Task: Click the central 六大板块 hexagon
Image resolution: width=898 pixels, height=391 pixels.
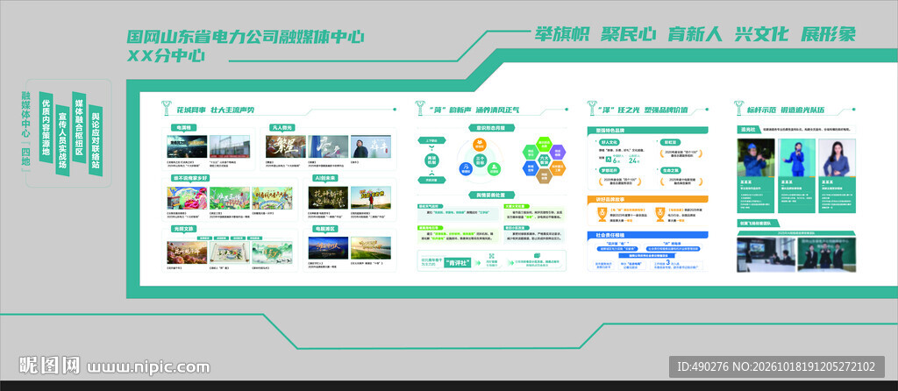Action: pos(544,161)
